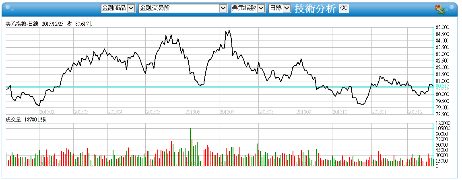462x180 pixels.
Task: Click the 201308 month label
Action: click(266, 112)
